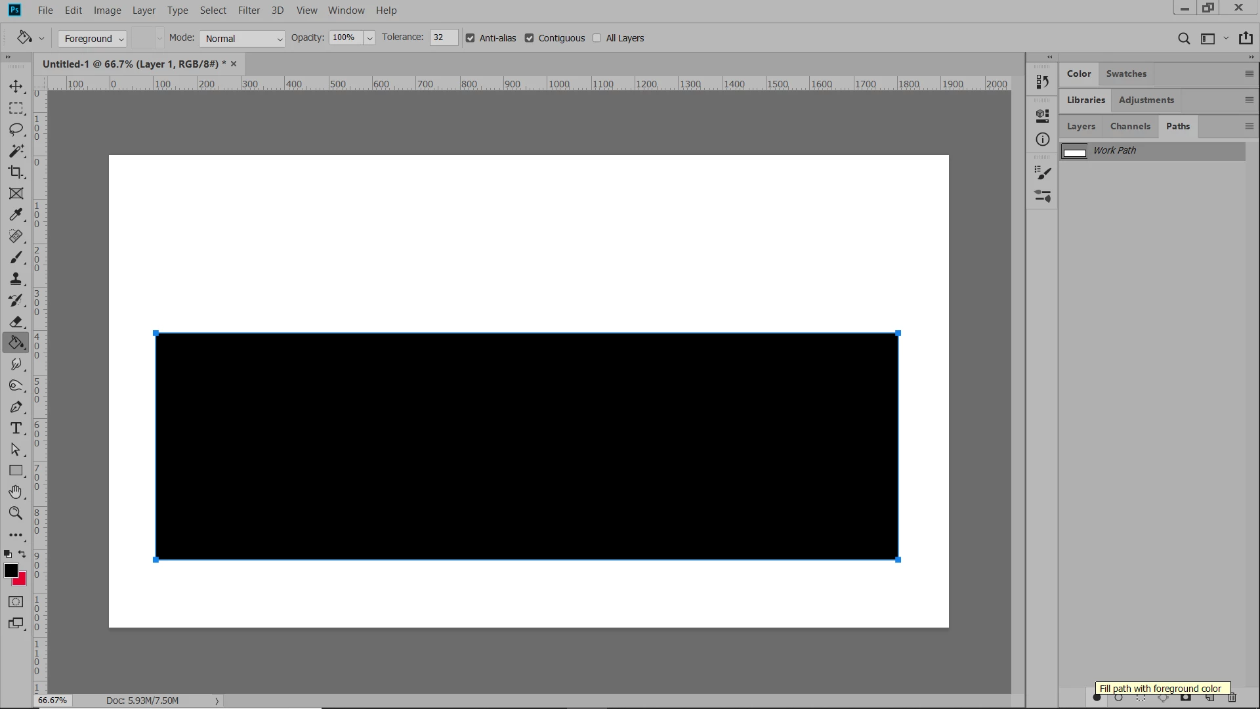
Task: Select the Horizontal Type tool
Action: point(16,428)
